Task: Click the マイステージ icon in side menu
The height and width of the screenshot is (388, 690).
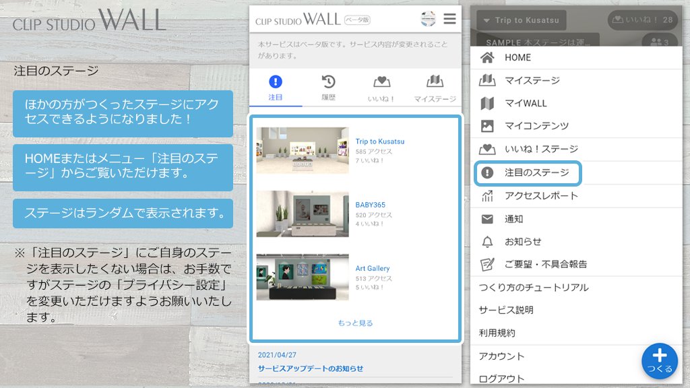Action: (x=487, y=80)
